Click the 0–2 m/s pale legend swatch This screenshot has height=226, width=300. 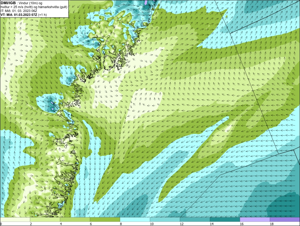(x=15, y=219)
